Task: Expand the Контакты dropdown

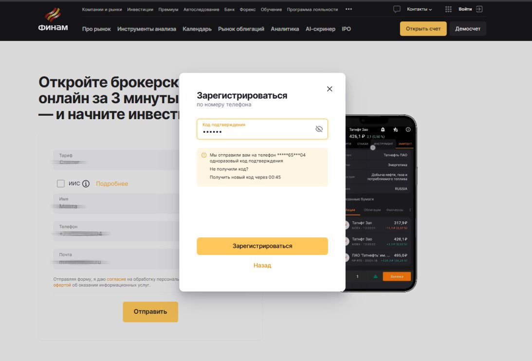Action: [x=420, y=9]
